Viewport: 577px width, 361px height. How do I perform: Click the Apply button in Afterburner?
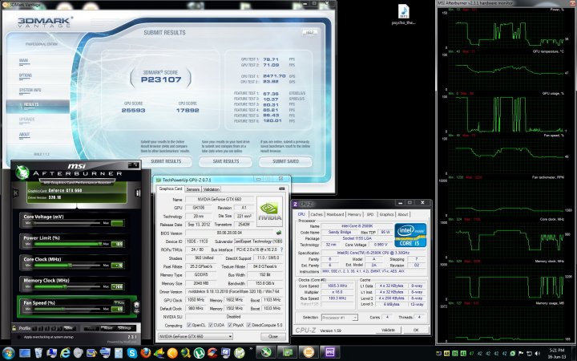[92, 328]
